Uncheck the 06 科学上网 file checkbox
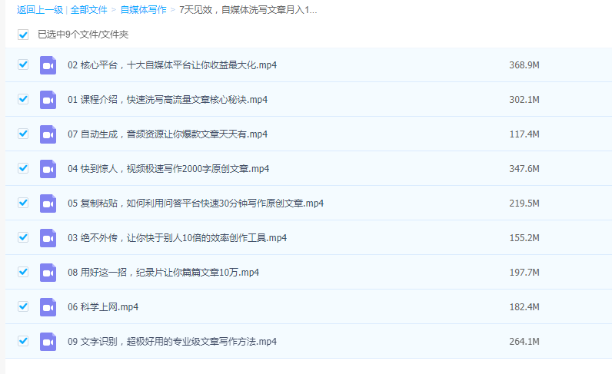Screen dimensions: 612x374 coord(23,306)
